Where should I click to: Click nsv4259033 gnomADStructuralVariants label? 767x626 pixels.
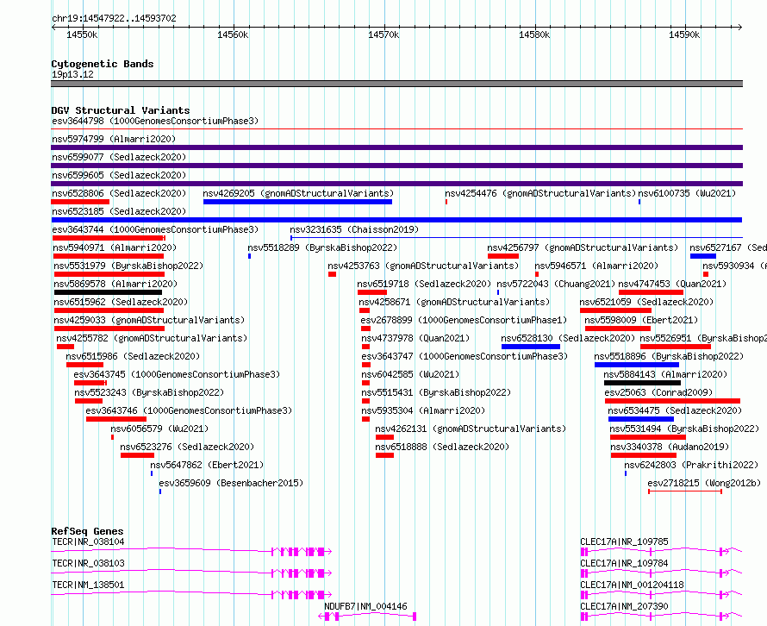pos(149,320)
